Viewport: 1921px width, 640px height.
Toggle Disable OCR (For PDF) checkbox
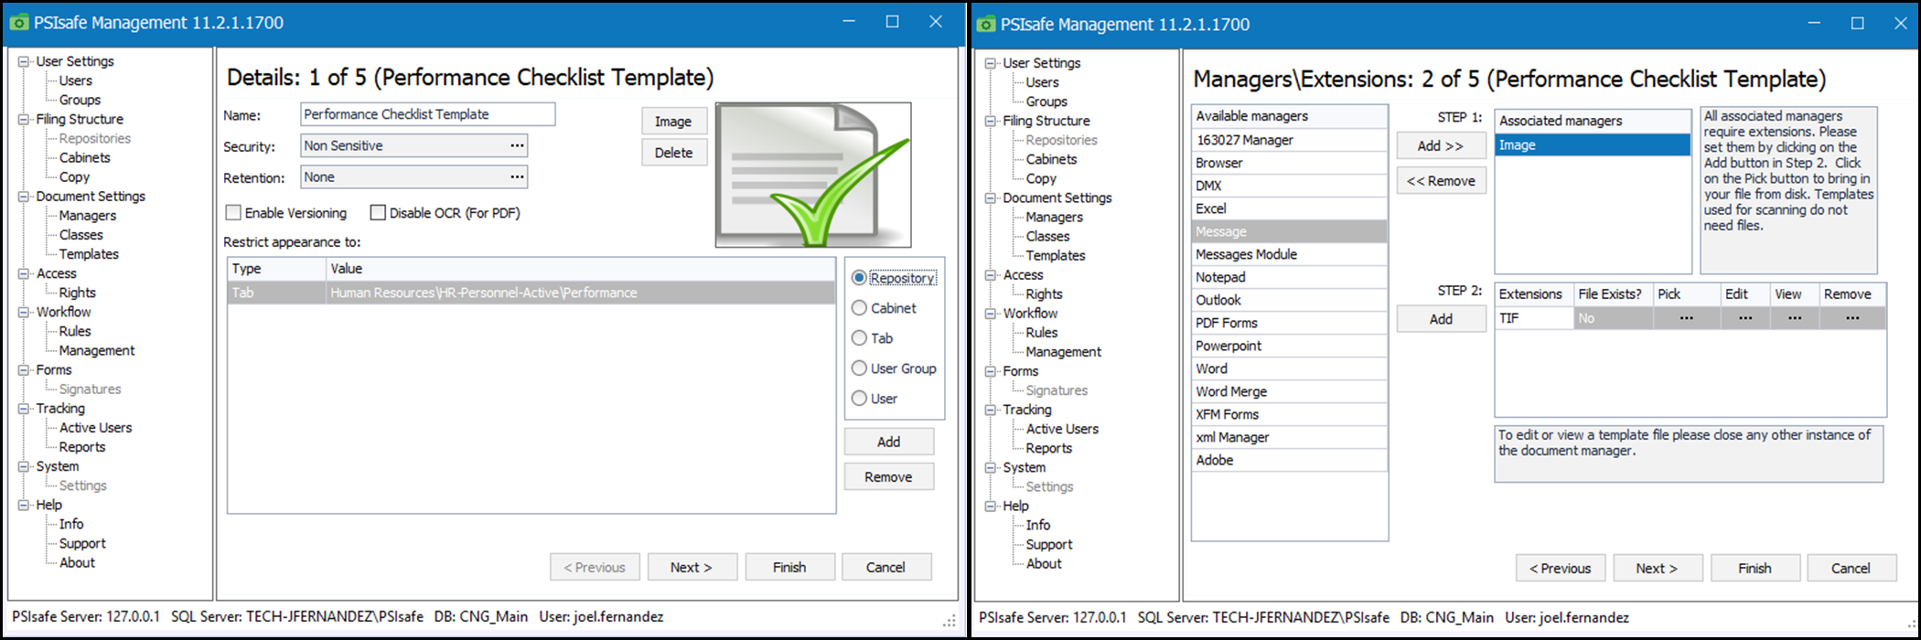point(378,212)
